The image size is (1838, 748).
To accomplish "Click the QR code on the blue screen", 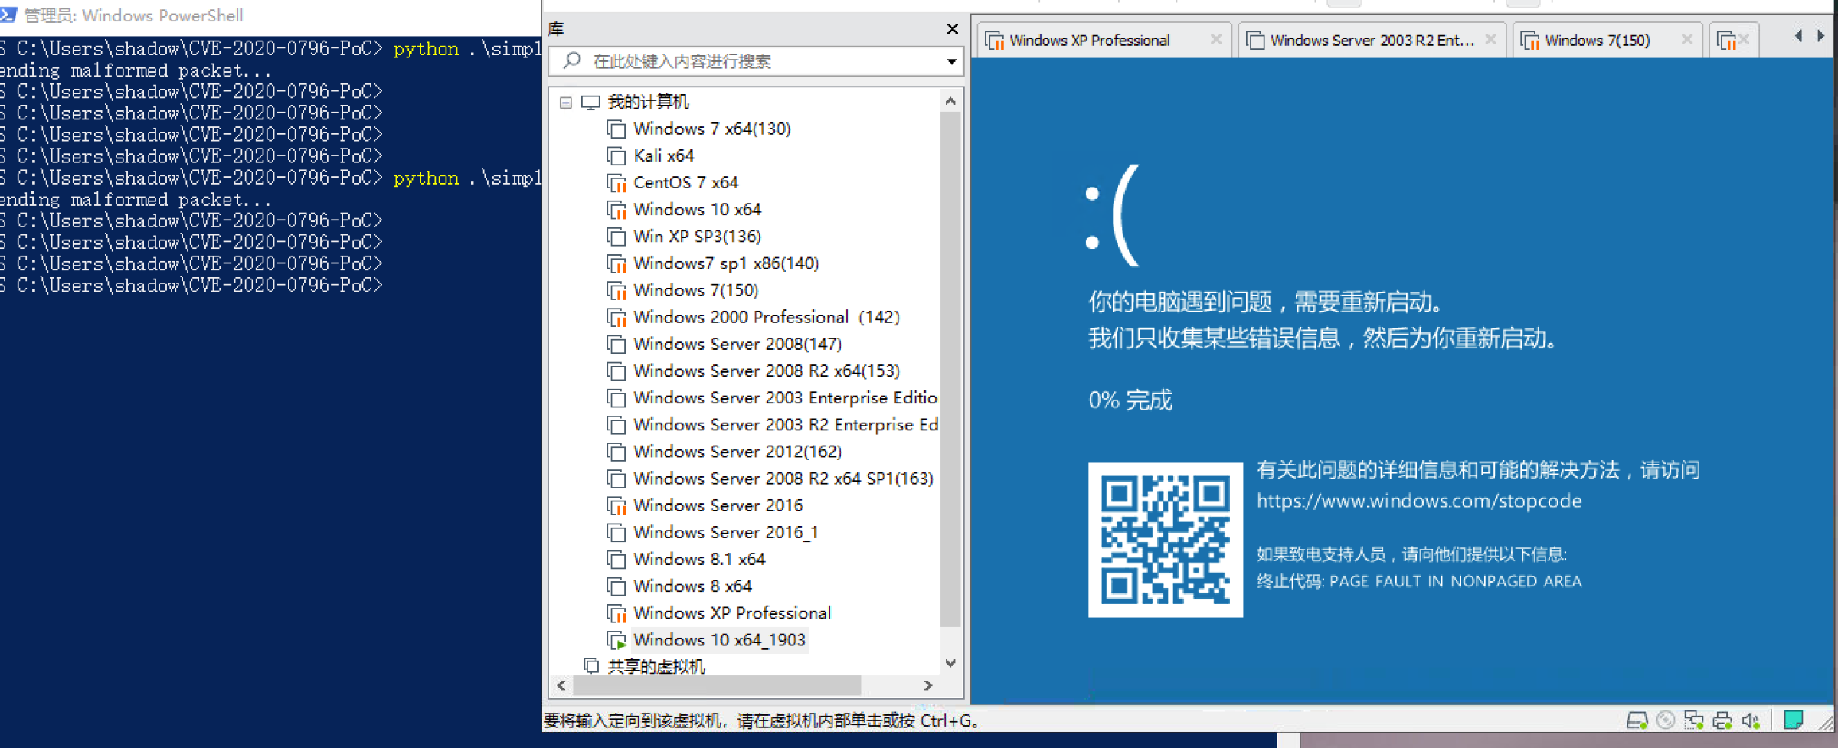I will pos(1166,540).
